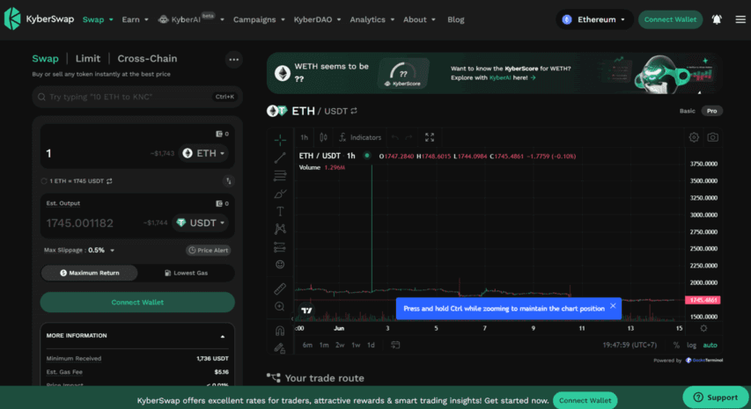Image resolution: width=751 pixels, height=409 pixels.
Task: Close the blue Ctrl zoom hint
Action: pos(613,306)
